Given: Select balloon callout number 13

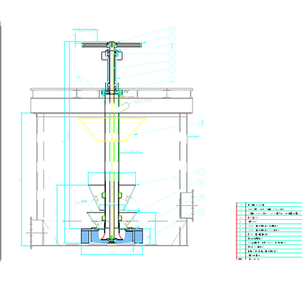Looking at the screenshot, I should coord(201,123).
